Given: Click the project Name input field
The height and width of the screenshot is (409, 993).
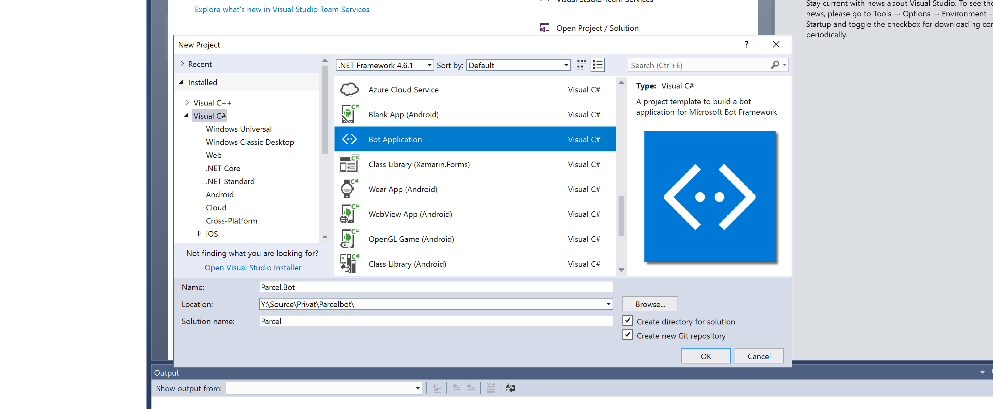Looking at the screenshot, I should [x=435, y=287].
